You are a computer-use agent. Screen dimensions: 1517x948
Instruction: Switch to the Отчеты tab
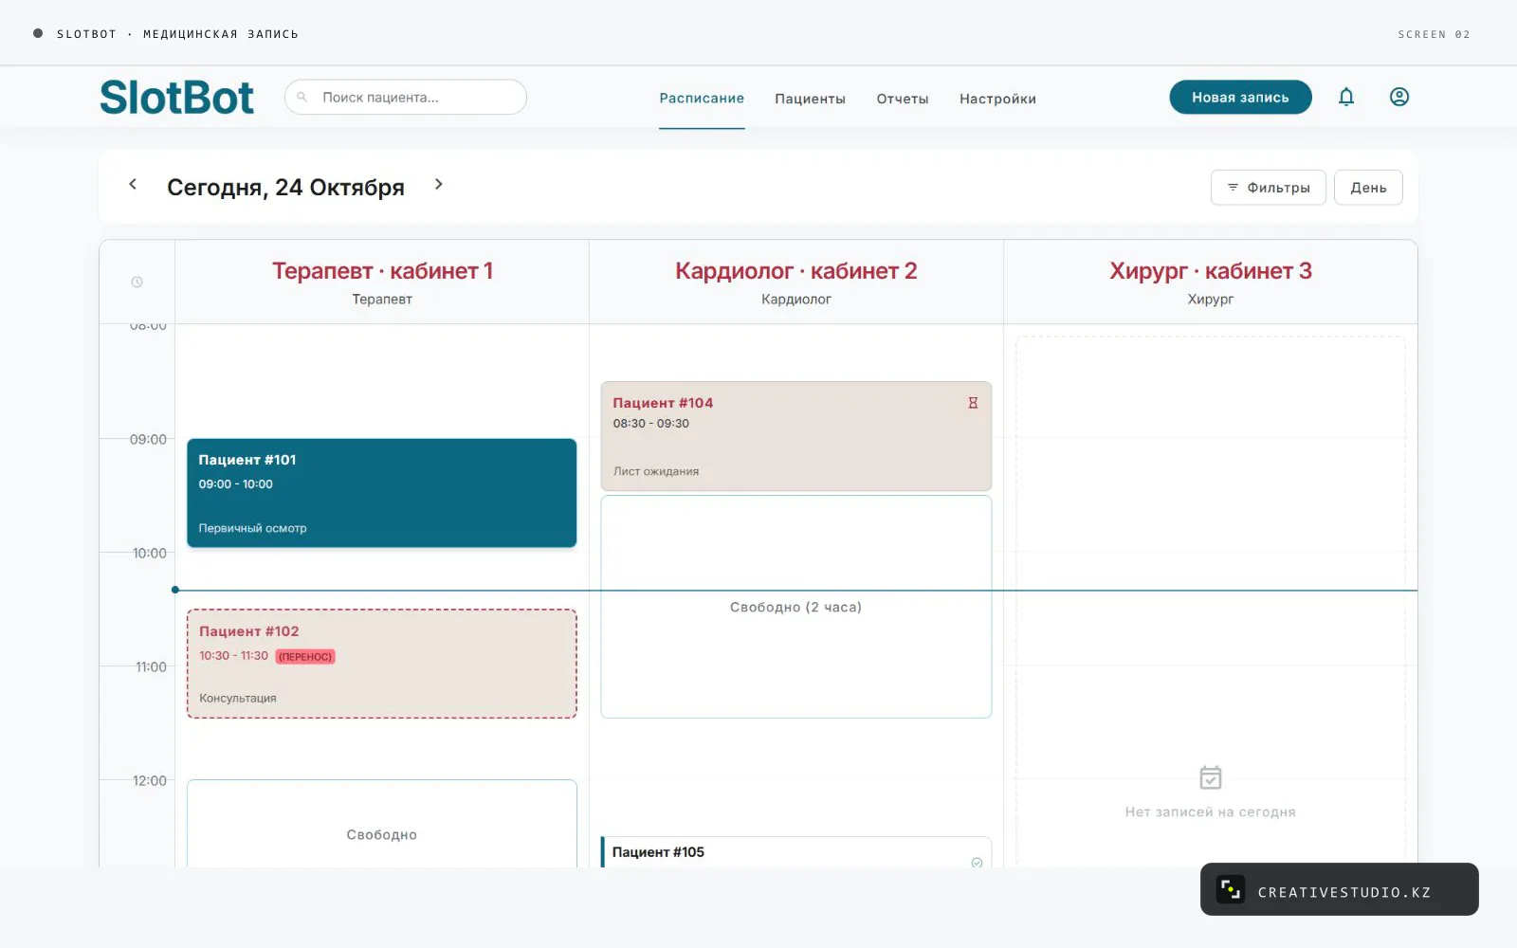point(903,99)
